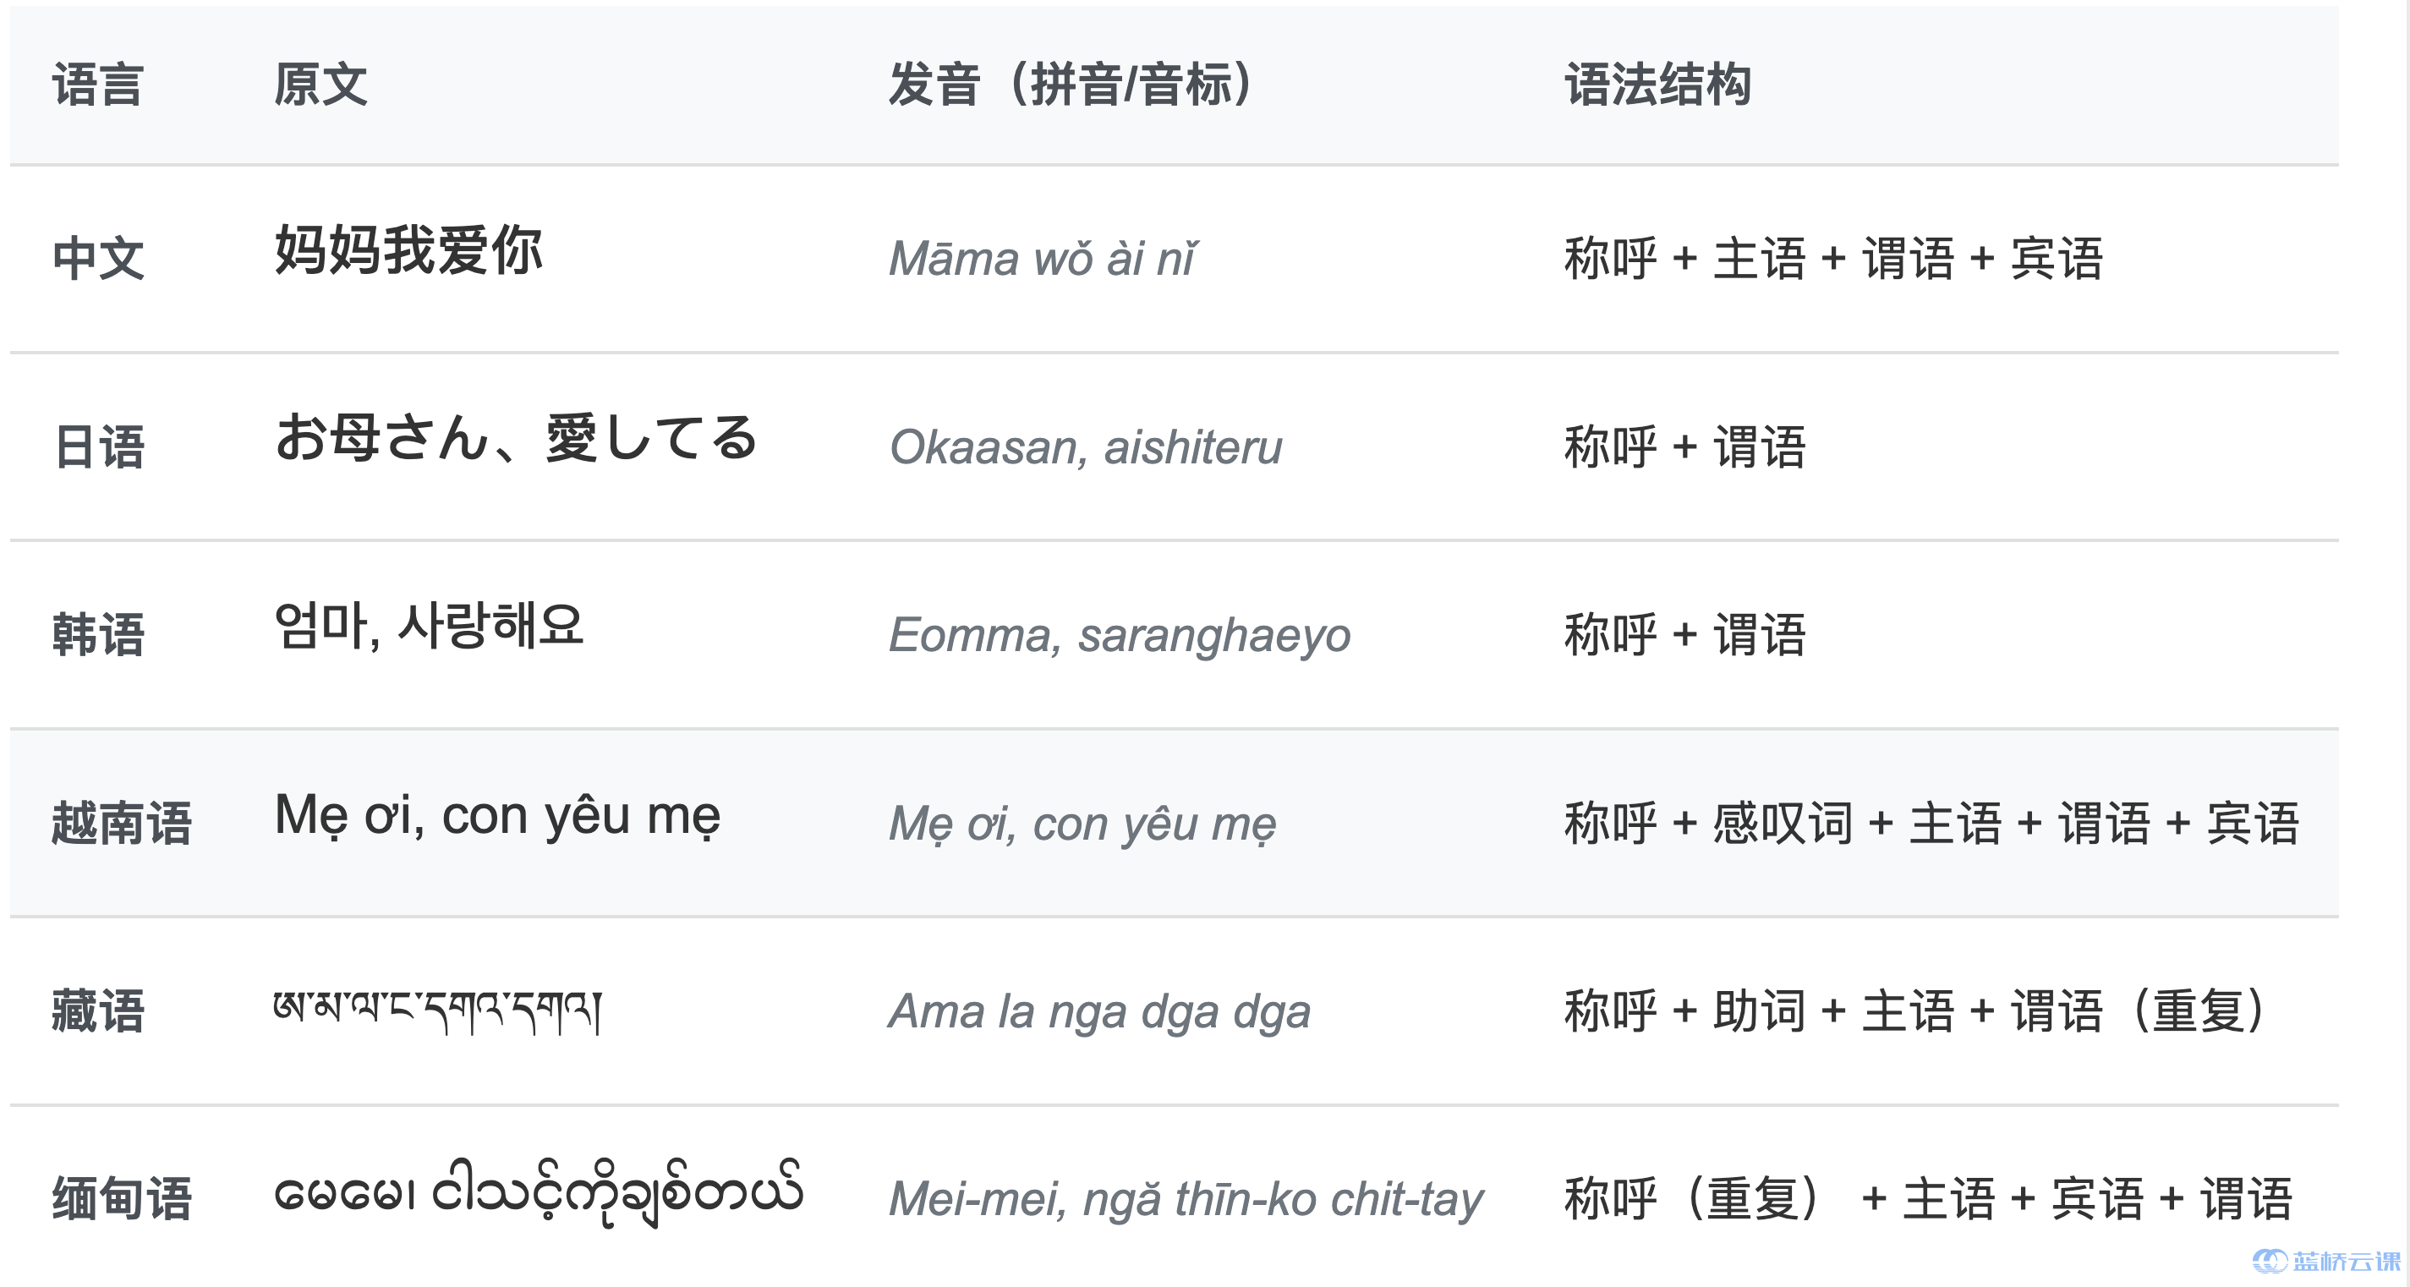Click the 语法结构 column header
The height and width of the screenshot is (1287, 2410).
click(x=1657, y=85)
